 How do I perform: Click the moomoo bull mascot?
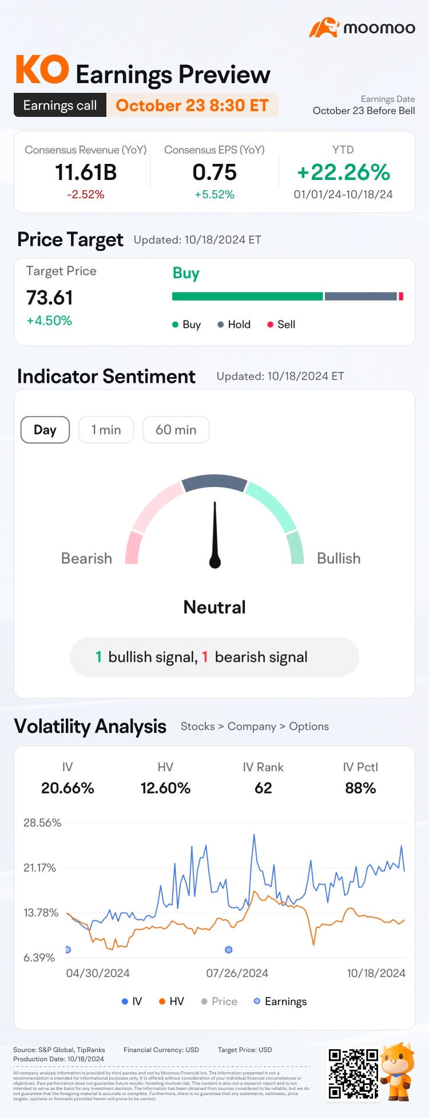(x=398, y=1070)
